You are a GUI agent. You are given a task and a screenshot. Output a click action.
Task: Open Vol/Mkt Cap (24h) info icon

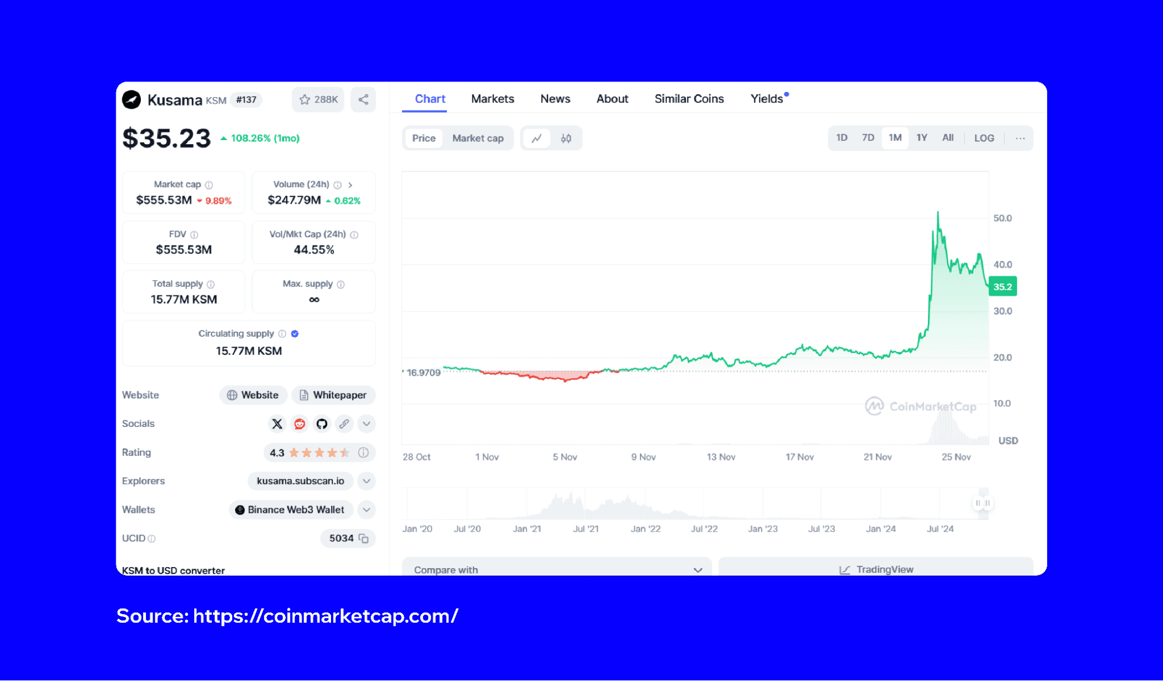coord(354,235)
